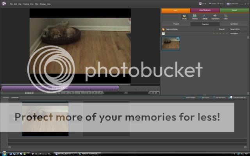Switch to the Organizer sub-tab
The image size is (250, 156).
click(205, 24)
